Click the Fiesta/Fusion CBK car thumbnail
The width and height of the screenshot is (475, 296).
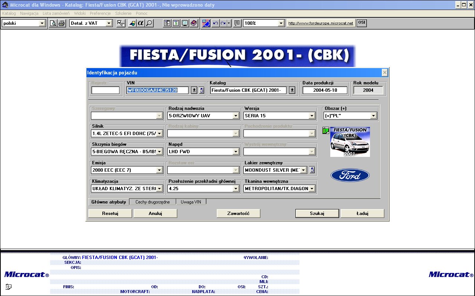350,142
